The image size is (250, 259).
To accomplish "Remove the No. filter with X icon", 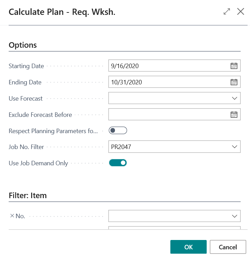I will pyautogui.click(x=12, y=216).
